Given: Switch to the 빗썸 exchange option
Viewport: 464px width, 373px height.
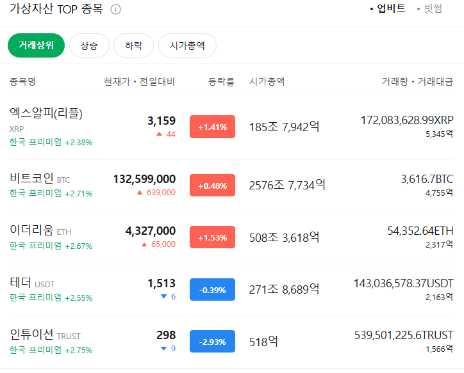Looking at the screenshot, I should 432,9.
